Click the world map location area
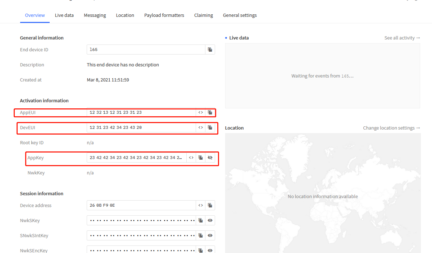Screen dimensions: 432x253 [x=323, y=193]
